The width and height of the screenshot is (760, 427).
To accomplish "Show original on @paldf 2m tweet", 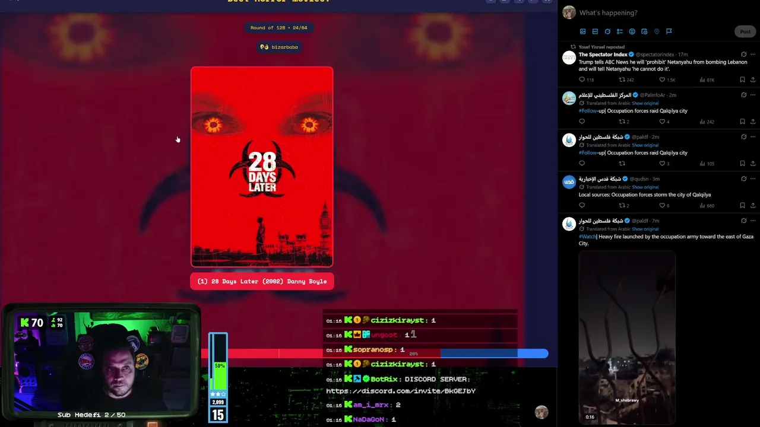I will [x=645, y=145].
